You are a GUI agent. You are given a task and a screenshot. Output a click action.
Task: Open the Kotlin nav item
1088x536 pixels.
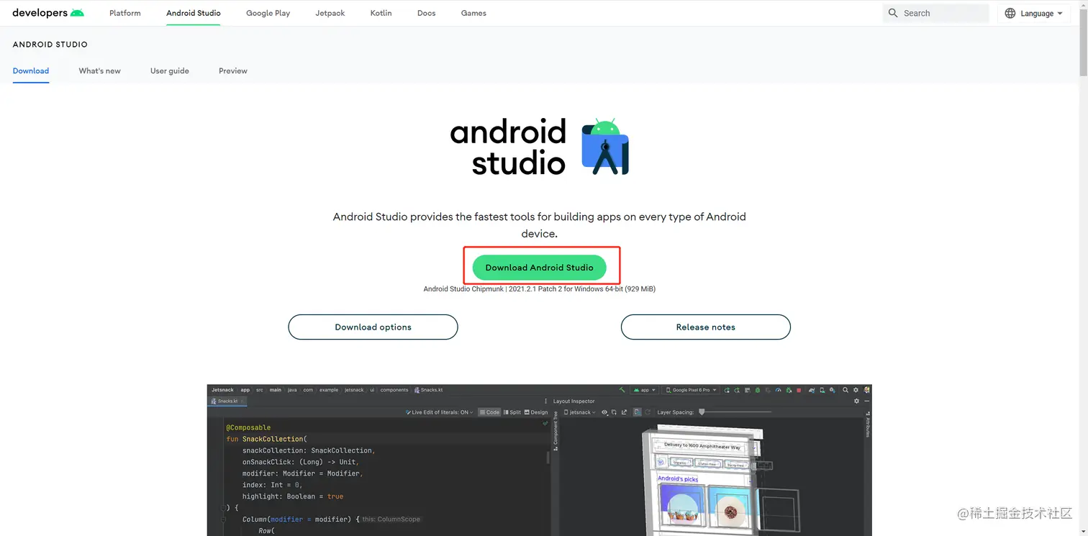tap(381, 13)
